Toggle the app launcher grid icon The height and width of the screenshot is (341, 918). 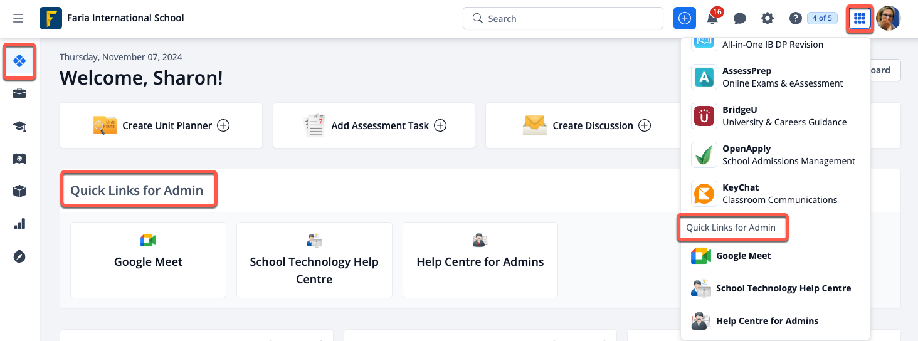click(860, 18)
